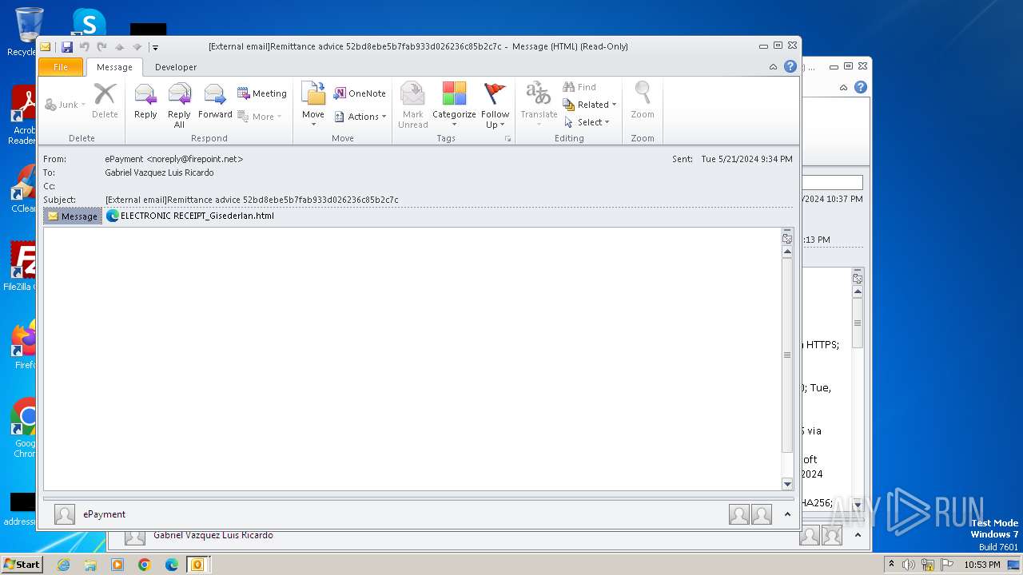Viewport: 1023px width, 575px height.
Task: Reply All to the email
Action: pos(179,105)
